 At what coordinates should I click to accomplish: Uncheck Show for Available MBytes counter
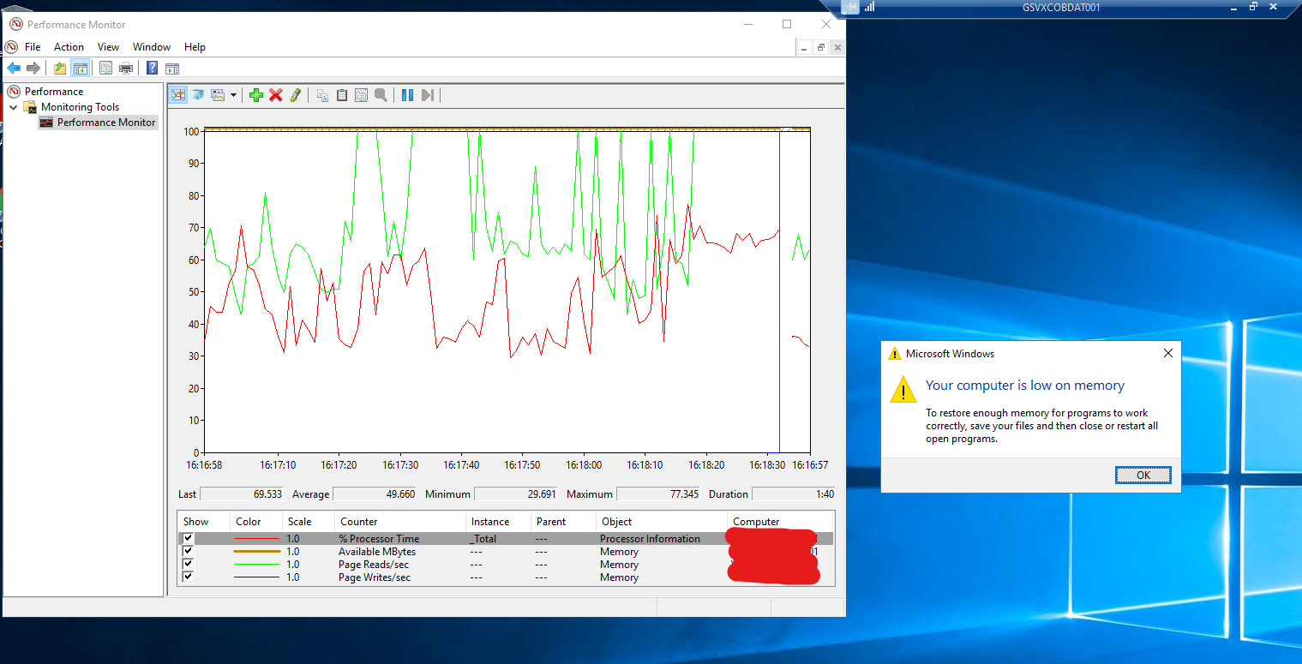(189, 552)
